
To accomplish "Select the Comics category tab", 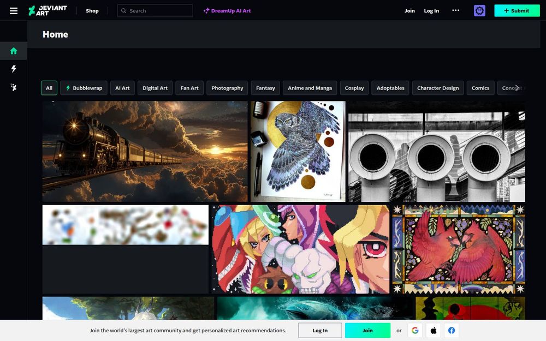I will pos(480,88).
